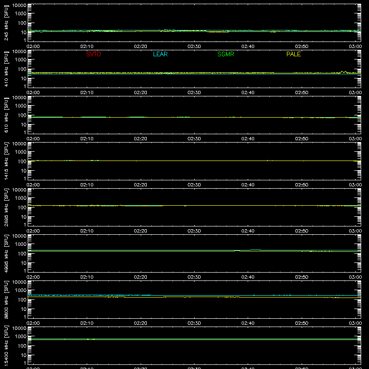The image size is (369, 369).
Task: Click 02:00 tick label under 610 MHz panel
Action: point(33,139)
